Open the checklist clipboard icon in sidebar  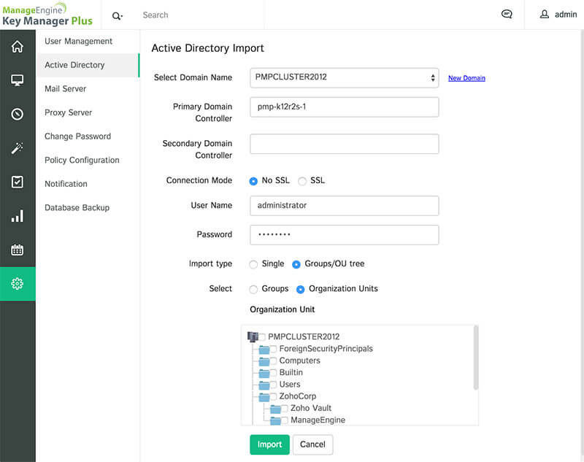(17, 182)
